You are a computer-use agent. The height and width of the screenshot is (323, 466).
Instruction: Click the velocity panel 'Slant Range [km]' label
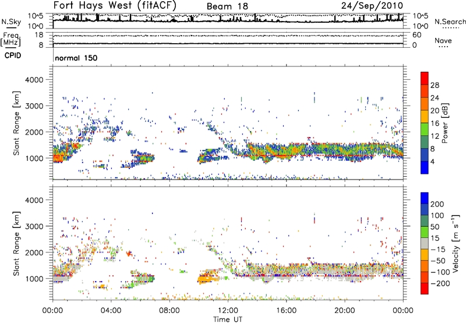coord(16,243)
